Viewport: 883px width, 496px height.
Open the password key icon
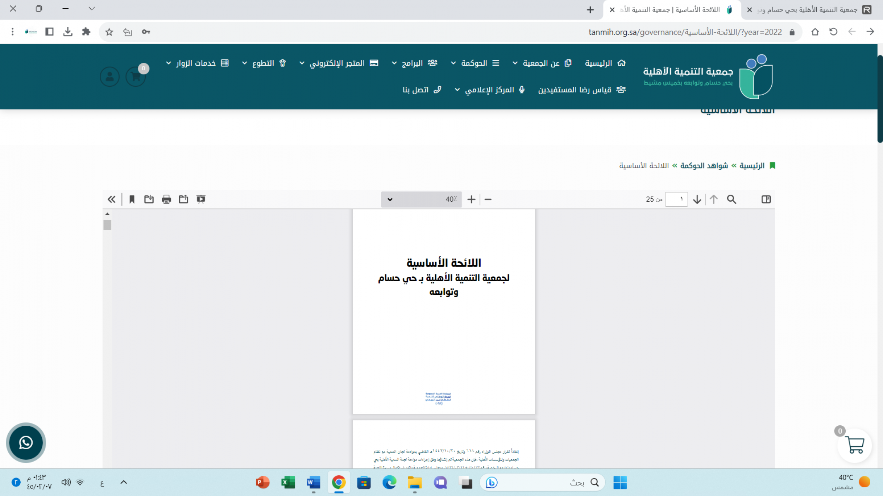tap(146, 32)
